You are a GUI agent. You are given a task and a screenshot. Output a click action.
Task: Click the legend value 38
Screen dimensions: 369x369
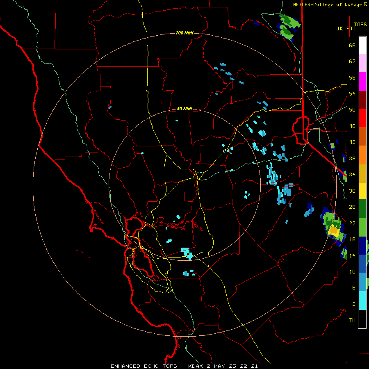pos(352,158)
